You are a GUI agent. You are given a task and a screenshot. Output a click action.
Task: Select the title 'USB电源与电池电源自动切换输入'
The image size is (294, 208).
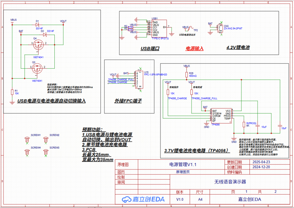click(x=51, y=101)
